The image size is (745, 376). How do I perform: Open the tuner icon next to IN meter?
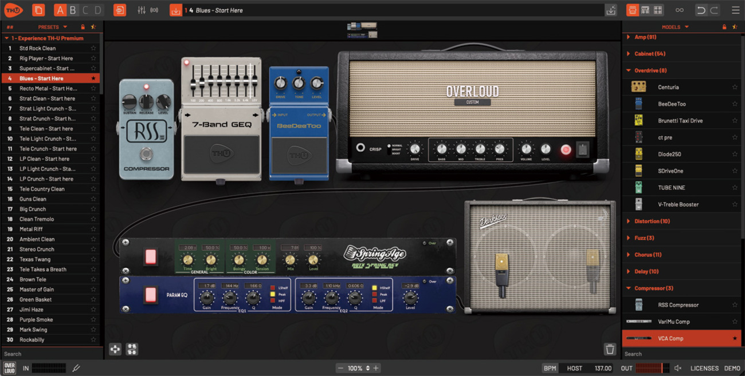(76, 368)
